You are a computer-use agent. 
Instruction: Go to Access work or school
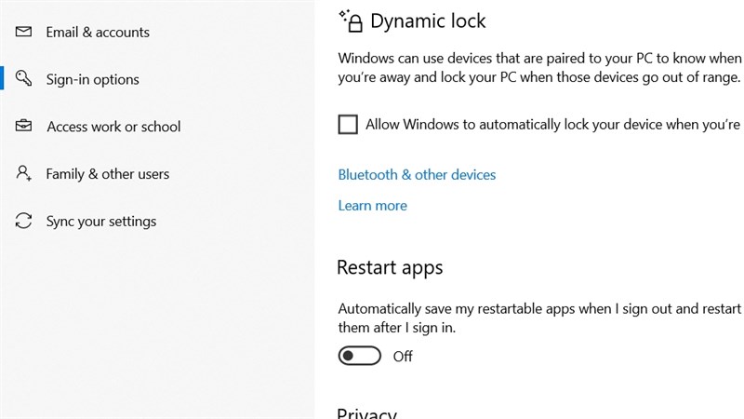click(113, 127)
